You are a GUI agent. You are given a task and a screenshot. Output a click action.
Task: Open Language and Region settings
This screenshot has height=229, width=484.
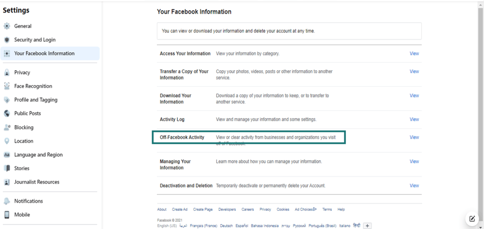tap(38, 155)
